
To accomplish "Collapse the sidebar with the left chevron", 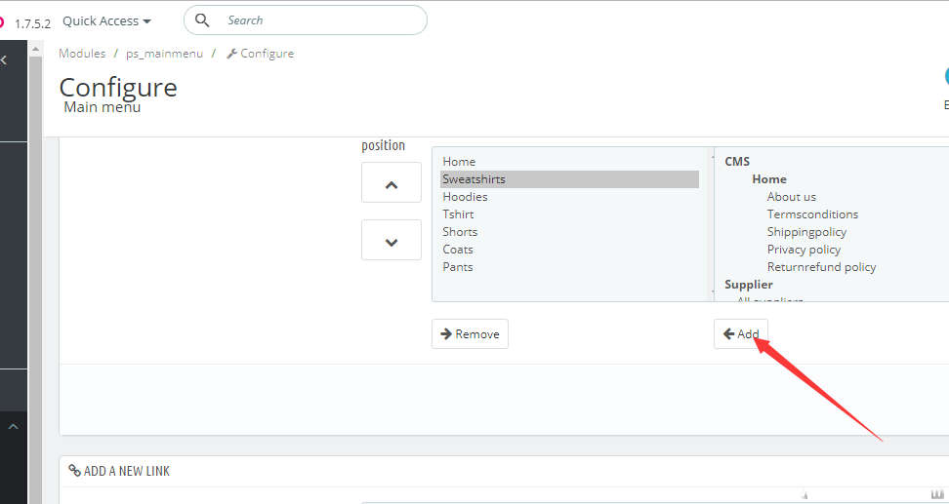I will click(x=4, y=59).
